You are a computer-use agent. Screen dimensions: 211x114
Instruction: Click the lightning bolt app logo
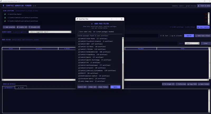pos(3,6)
